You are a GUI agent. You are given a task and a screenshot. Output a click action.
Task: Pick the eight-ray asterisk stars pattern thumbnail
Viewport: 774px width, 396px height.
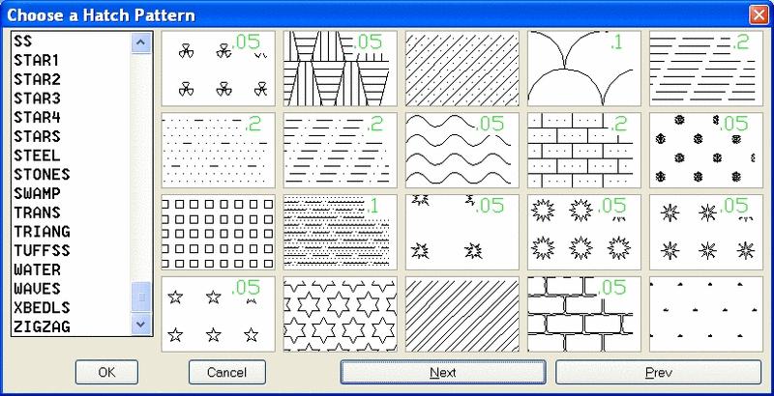(x=706, y=232)
